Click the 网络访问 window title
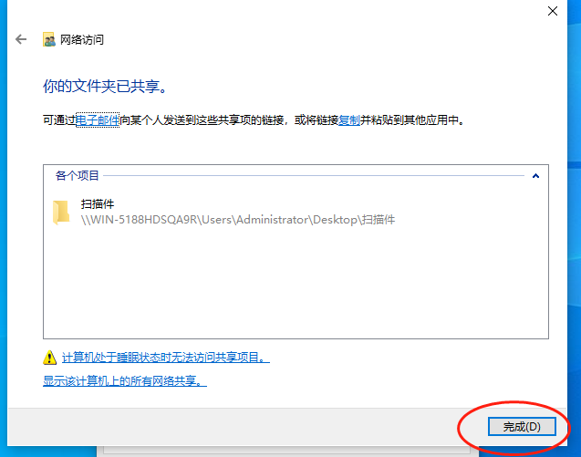The width and height of the screenshot is (581, 457). (82, 39)
